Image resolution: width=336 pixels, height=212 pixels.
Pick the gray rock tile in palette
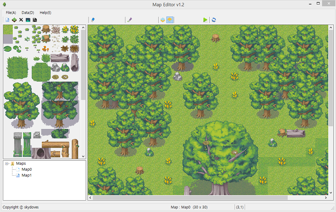pyautogui.click(x=55, y=67)
